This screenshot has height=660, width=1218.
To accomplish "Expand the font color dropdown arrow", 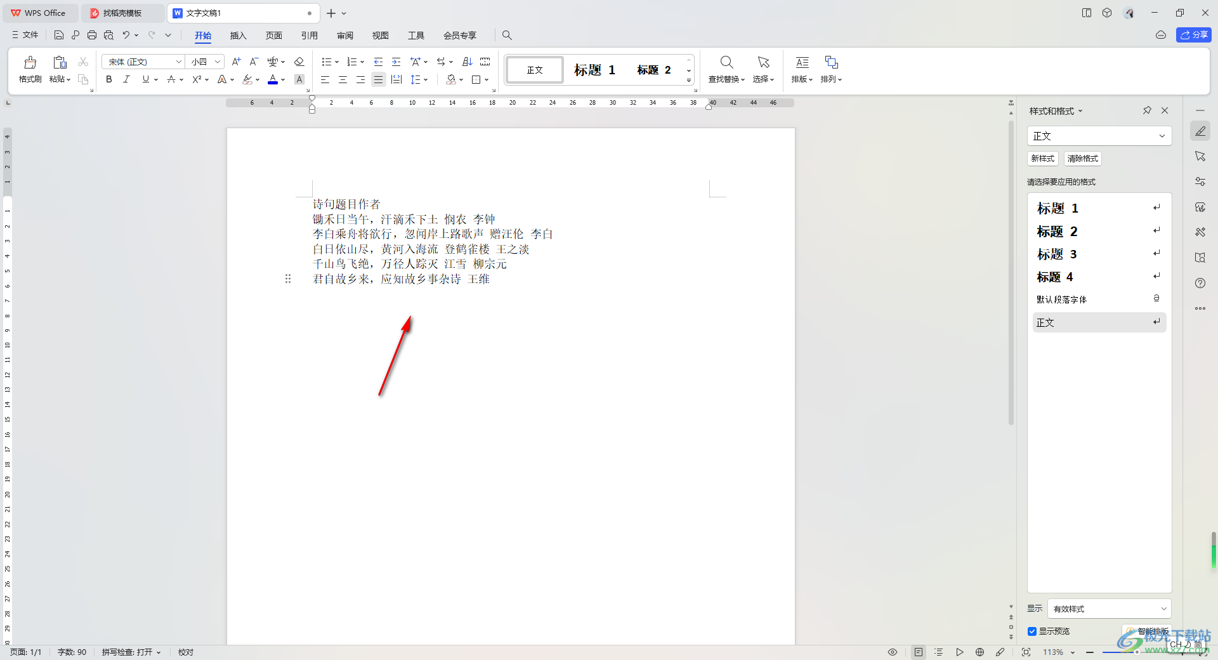I will pyautogui.click(x=283, y=79).
